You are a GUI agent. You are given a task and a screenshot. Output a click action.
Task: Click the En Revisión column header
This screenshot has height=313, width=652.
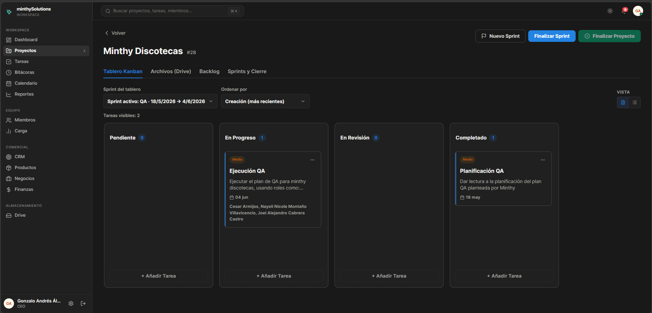(355, 138)
